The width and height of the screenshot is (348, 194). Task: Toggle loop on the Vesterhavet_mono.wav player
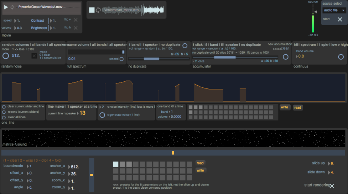coord(98,10)
